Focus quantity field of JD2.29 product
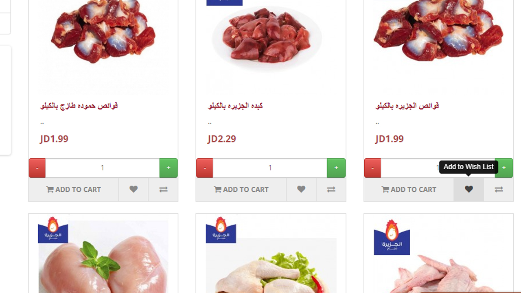Viewport: 521px width, 293px height. pyautogui.click(x=270, y=168)
